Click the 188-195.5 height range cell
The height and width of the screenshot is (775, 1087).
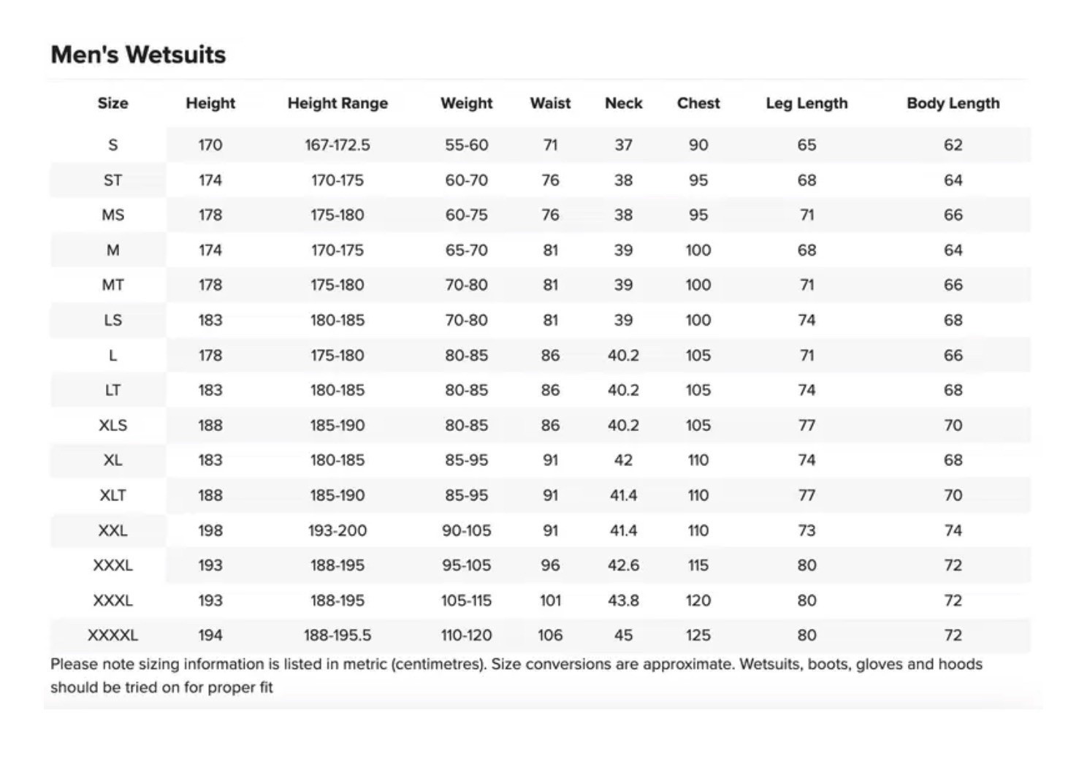(337, 635)
